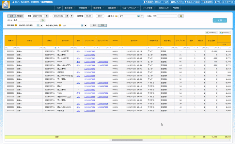
Task: Click the Excel出力 button
Action: pyautogui.click(x=211, y=33)
